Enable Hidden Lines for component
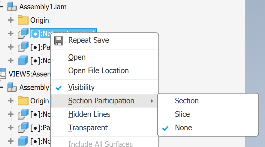Viewport: 265px width, 147px height. click(x=89, y=114)
